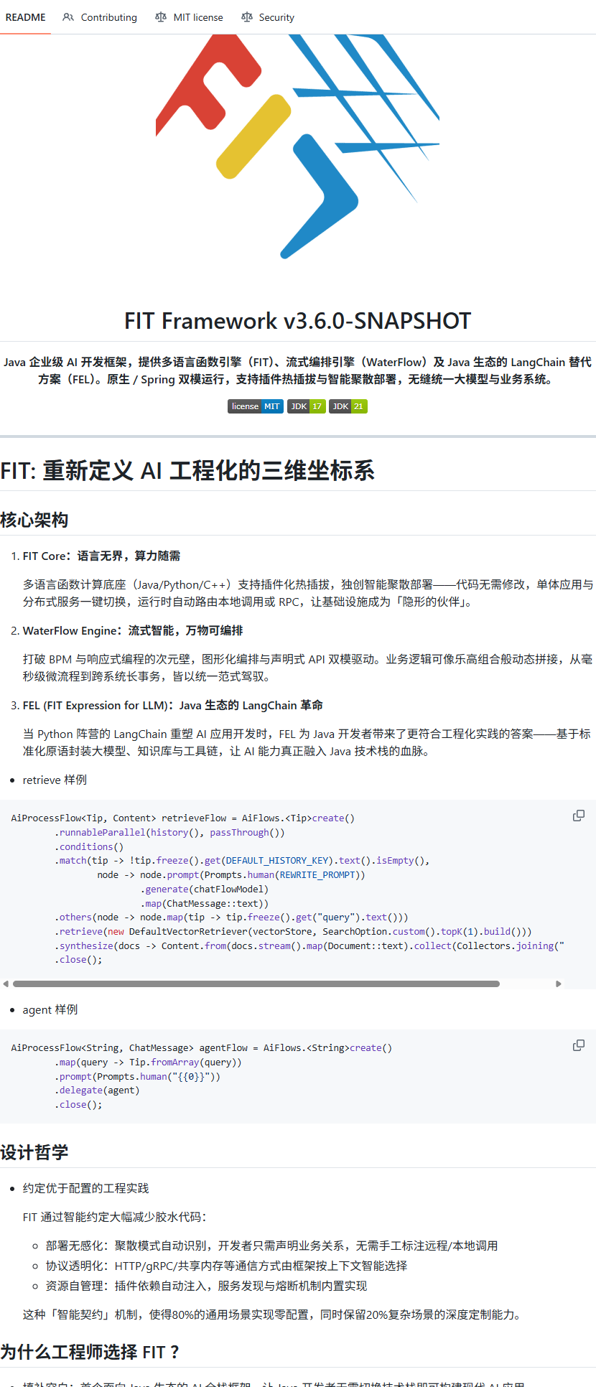This screenshot has width=596, height=1387.
Task: Click the FIT framework logo image
Action: point(298,146)
